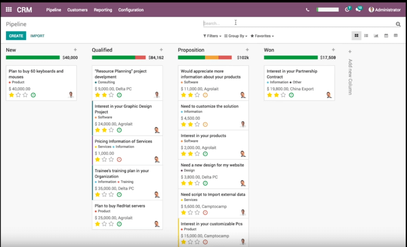This screenshot has height=247, width=407.
Task: Add a quick lead in New column
Action: point(75,50)
